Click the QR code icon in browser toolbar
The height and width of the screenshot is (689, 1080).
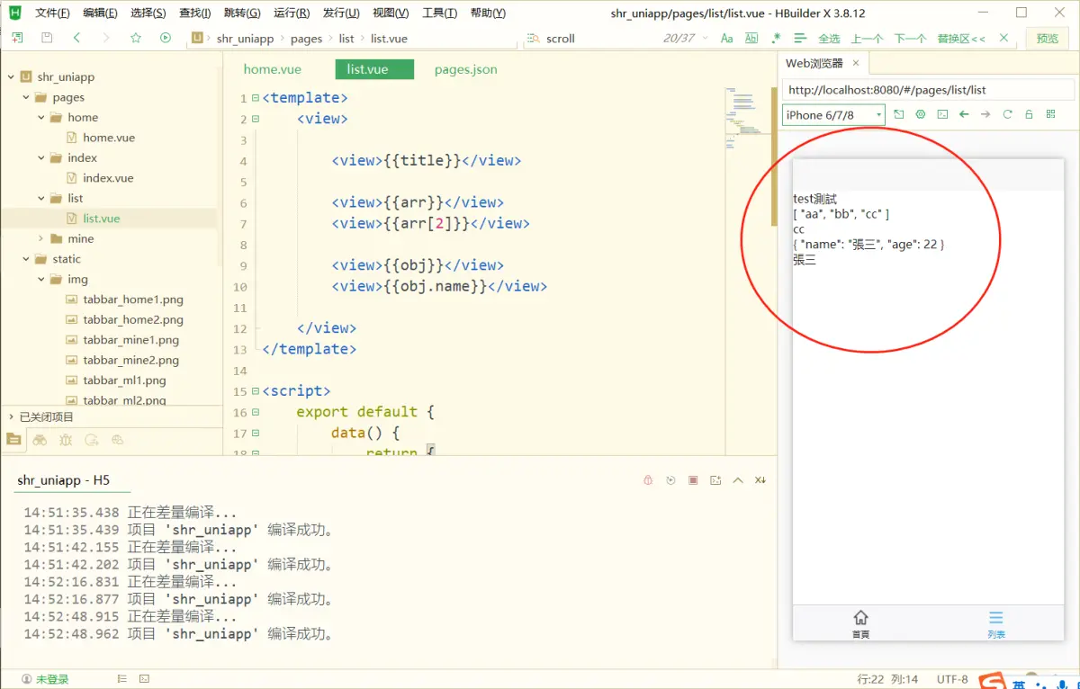[1050, 114]
